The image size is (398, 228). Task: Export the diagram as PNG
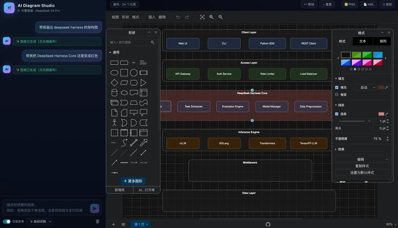350,4
